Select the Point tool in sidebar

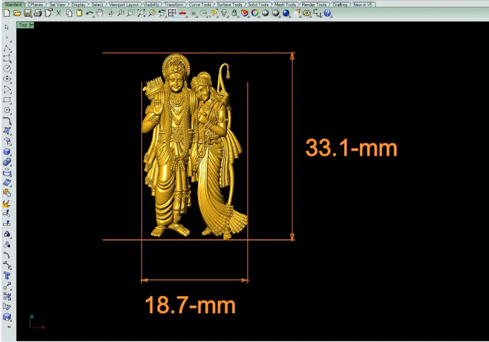click(x=7, y=38)
